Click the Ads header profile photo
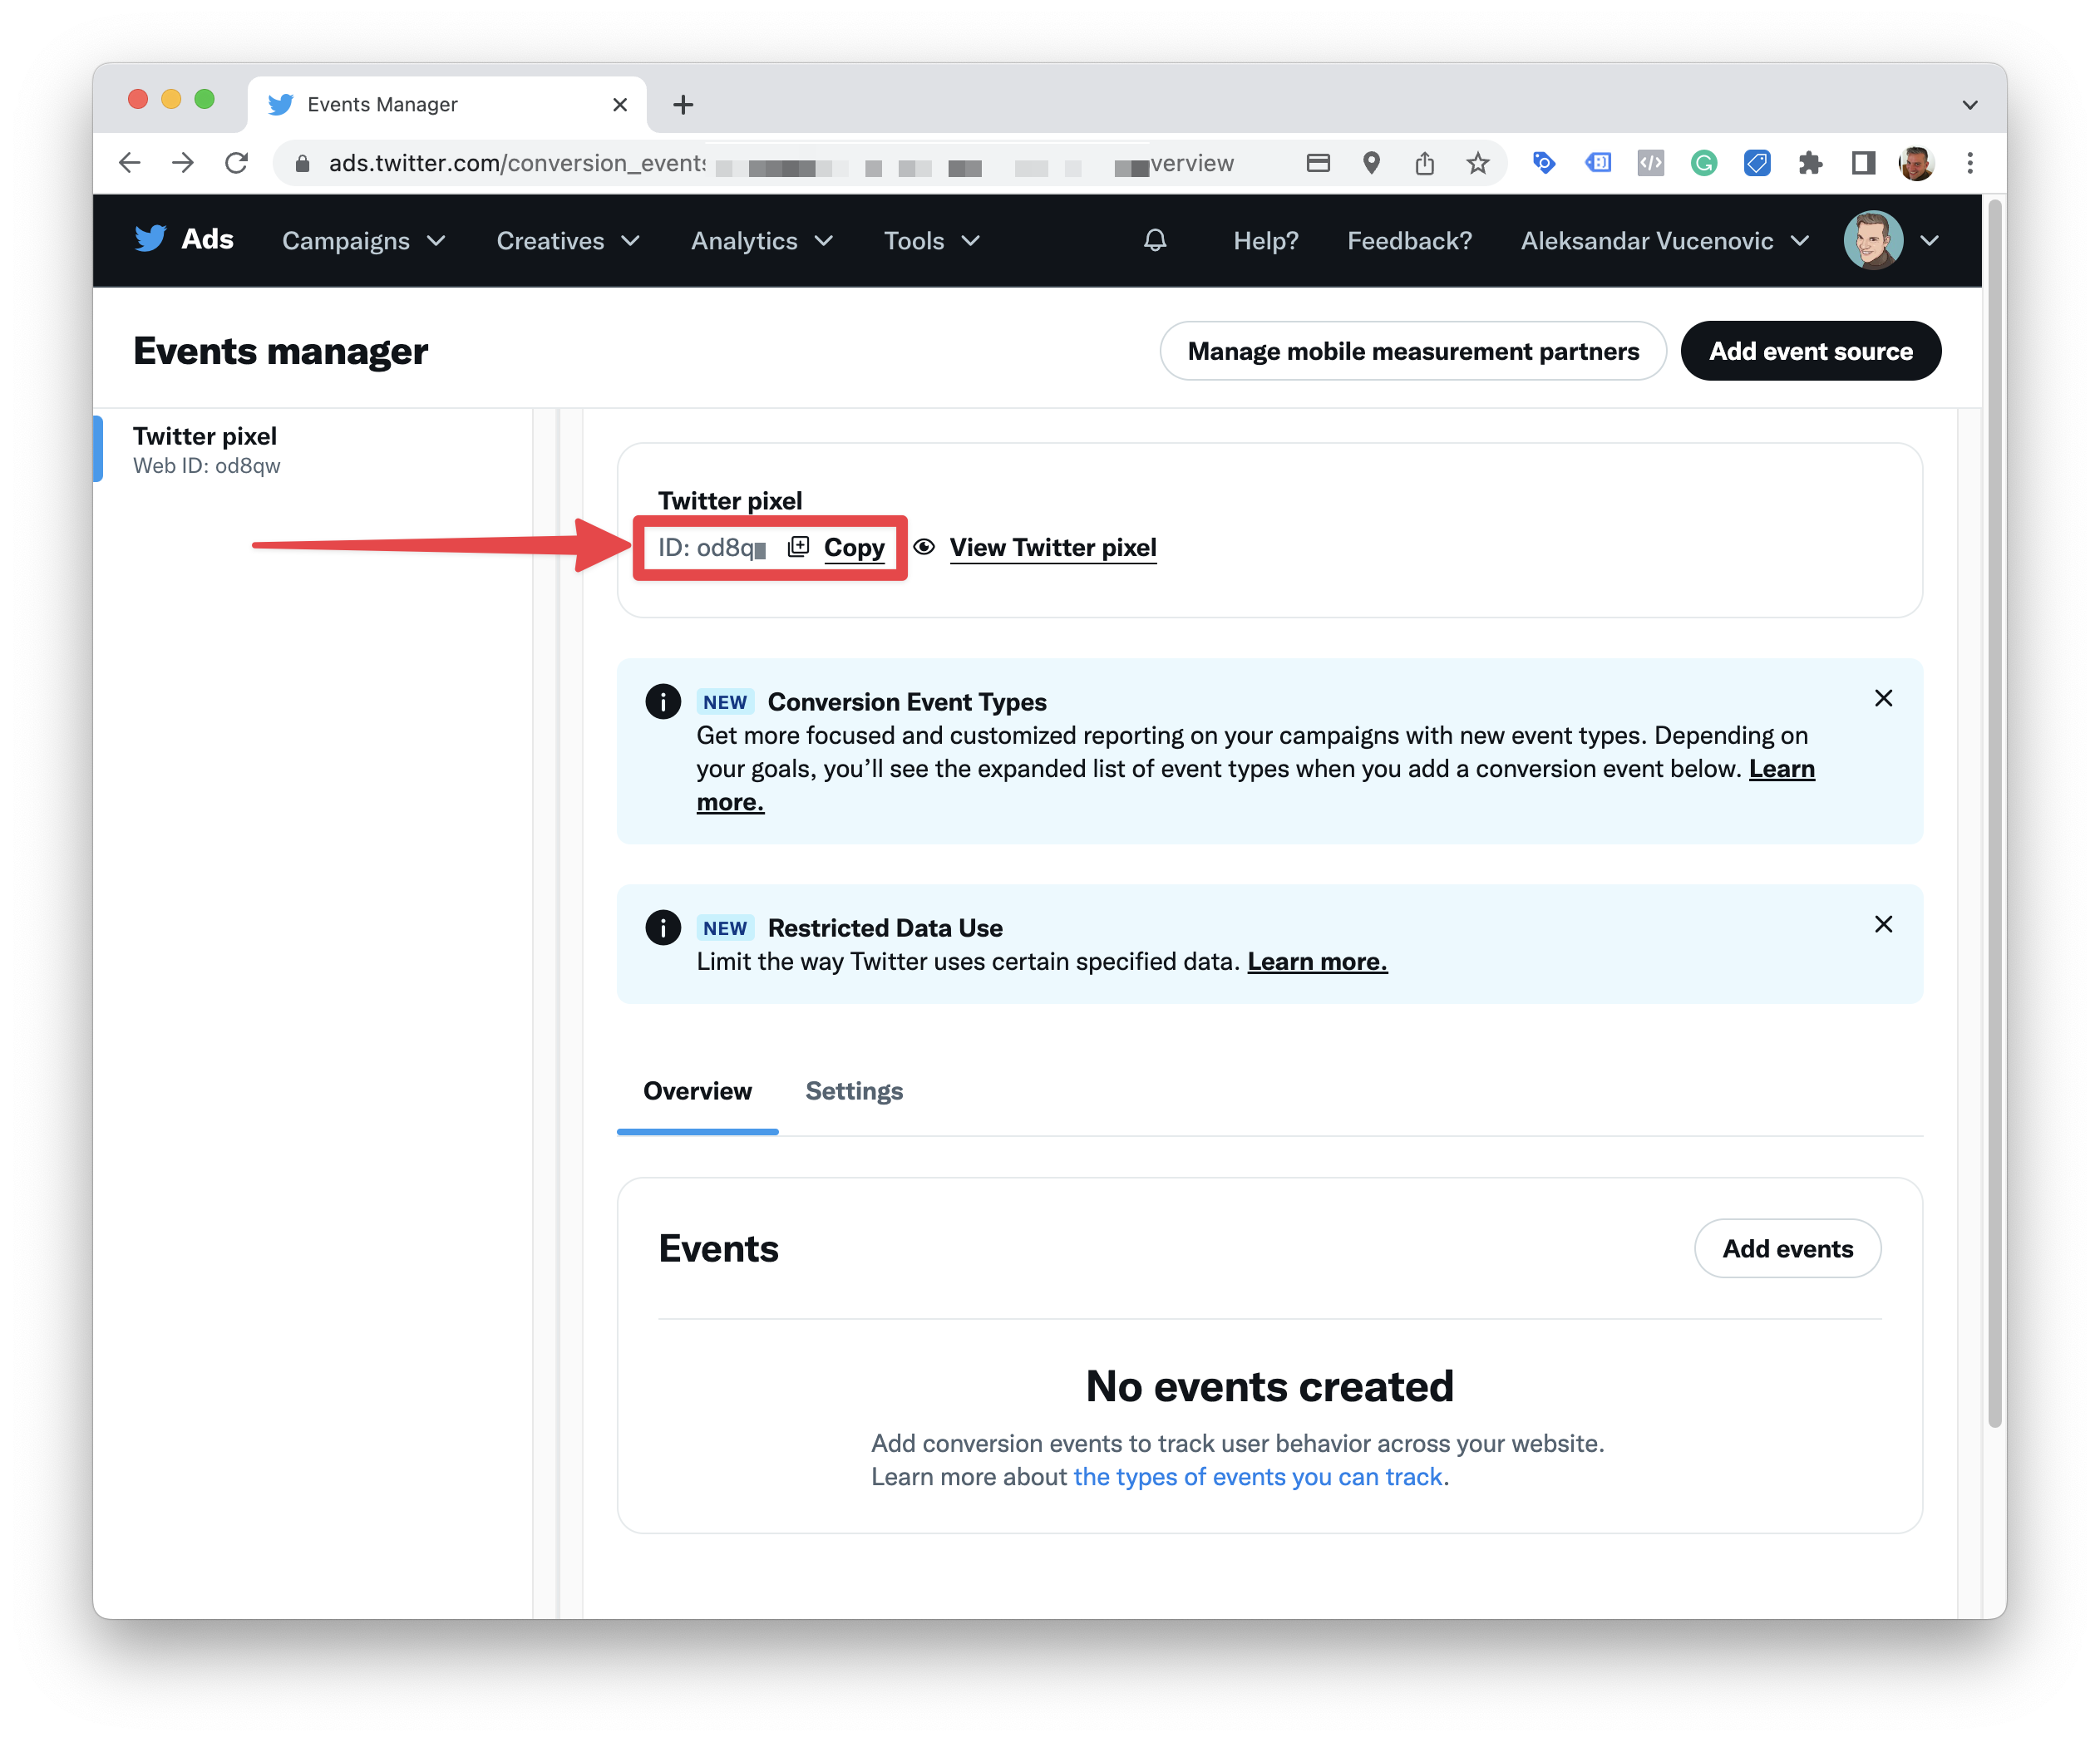This screenshot has width=2100, height=1742. (1873, 240)
